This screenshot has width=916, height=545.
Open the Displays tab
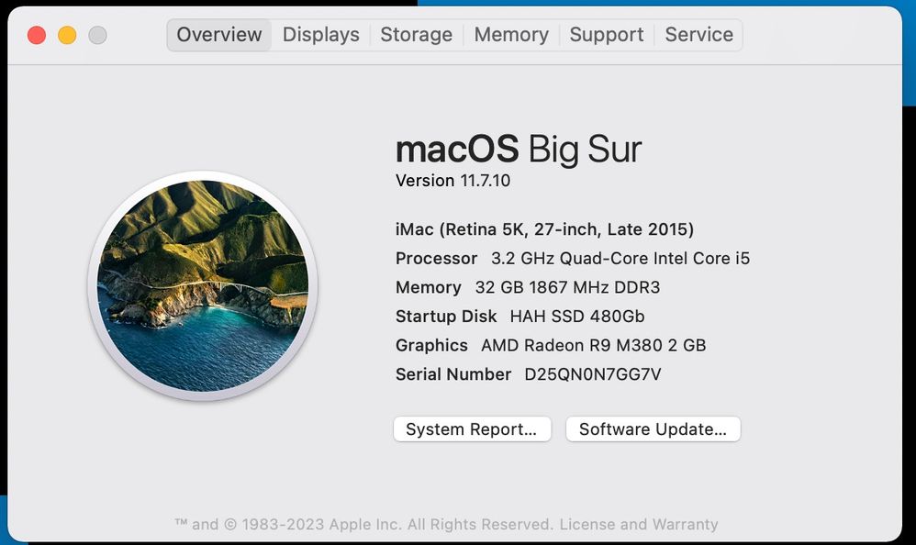click(x=320, y=35)
